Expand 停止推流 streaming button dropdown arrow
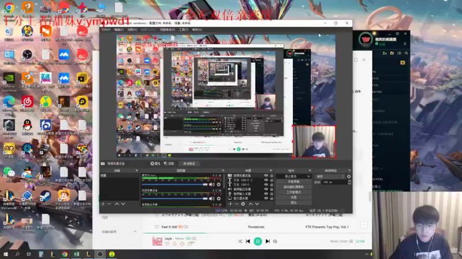The height and width of the screenshot is (259, 462). pyautogui.click(x=308, y=177)
